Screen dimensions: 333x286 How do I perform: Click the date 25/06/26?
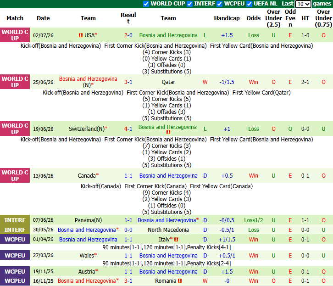pos(43,82)
